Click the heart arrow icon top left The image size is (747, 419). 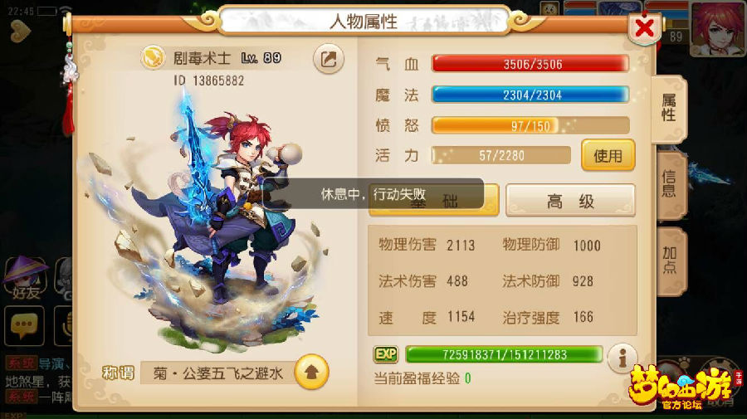(20, 32)
